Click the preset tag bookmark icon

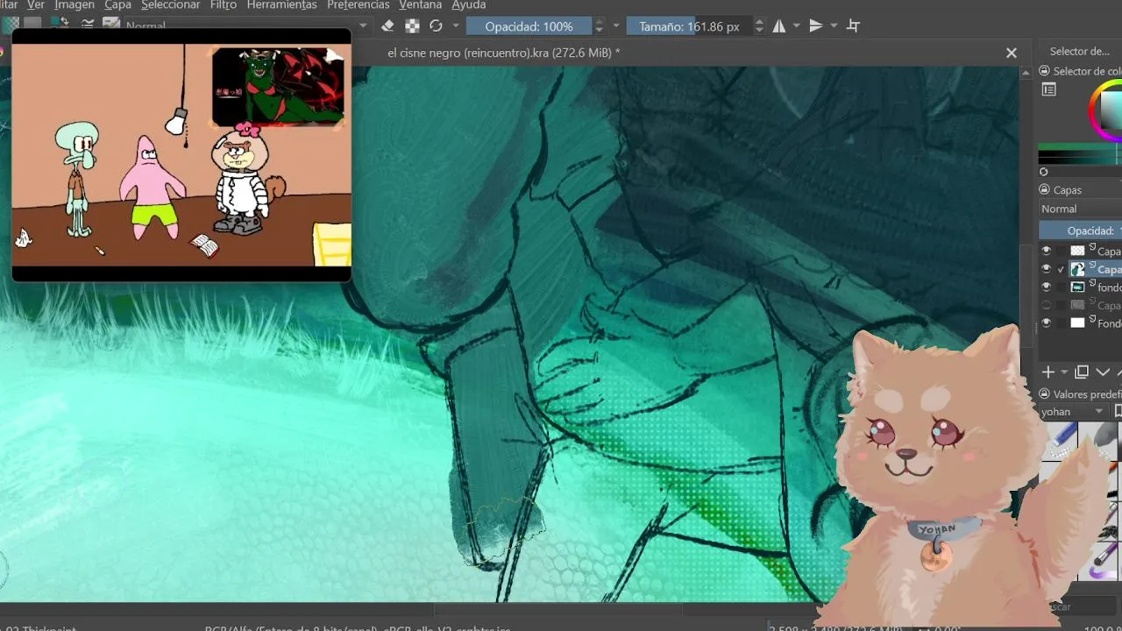click(1118, 411)
